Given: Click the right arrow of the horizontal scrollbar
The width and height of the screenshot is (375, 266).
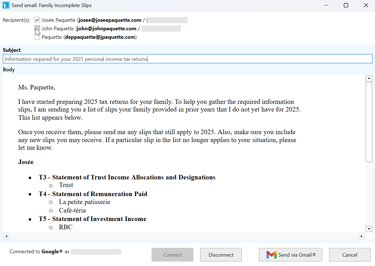Looking at the screenshot, I should click(362, 236).
